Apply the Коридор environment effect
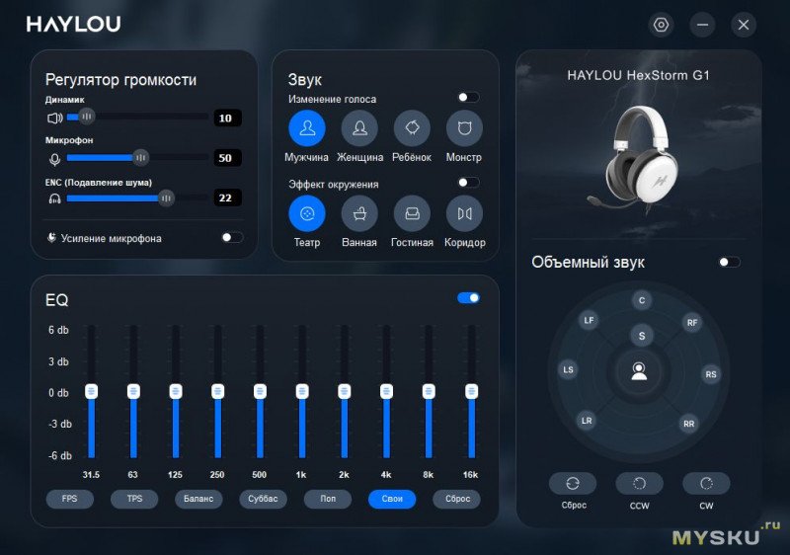 pyautogui.click(x=464, y=213)
